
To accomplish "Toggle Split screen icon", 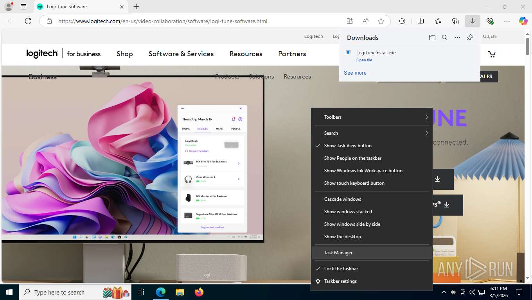I will click(x=421, y=21).
